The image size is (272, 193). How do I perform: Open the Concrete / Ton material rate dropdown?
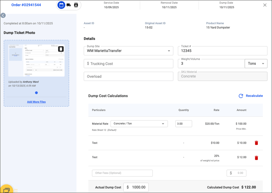tap(139, 124)
